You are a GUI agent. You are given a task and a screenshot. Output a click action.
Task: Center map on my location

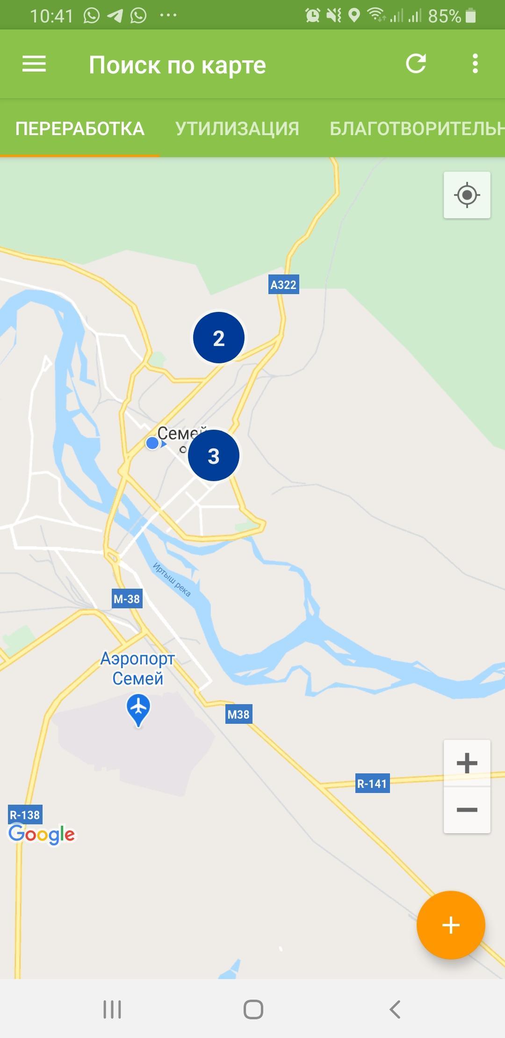pyautogui.click(x=467, y=195)
